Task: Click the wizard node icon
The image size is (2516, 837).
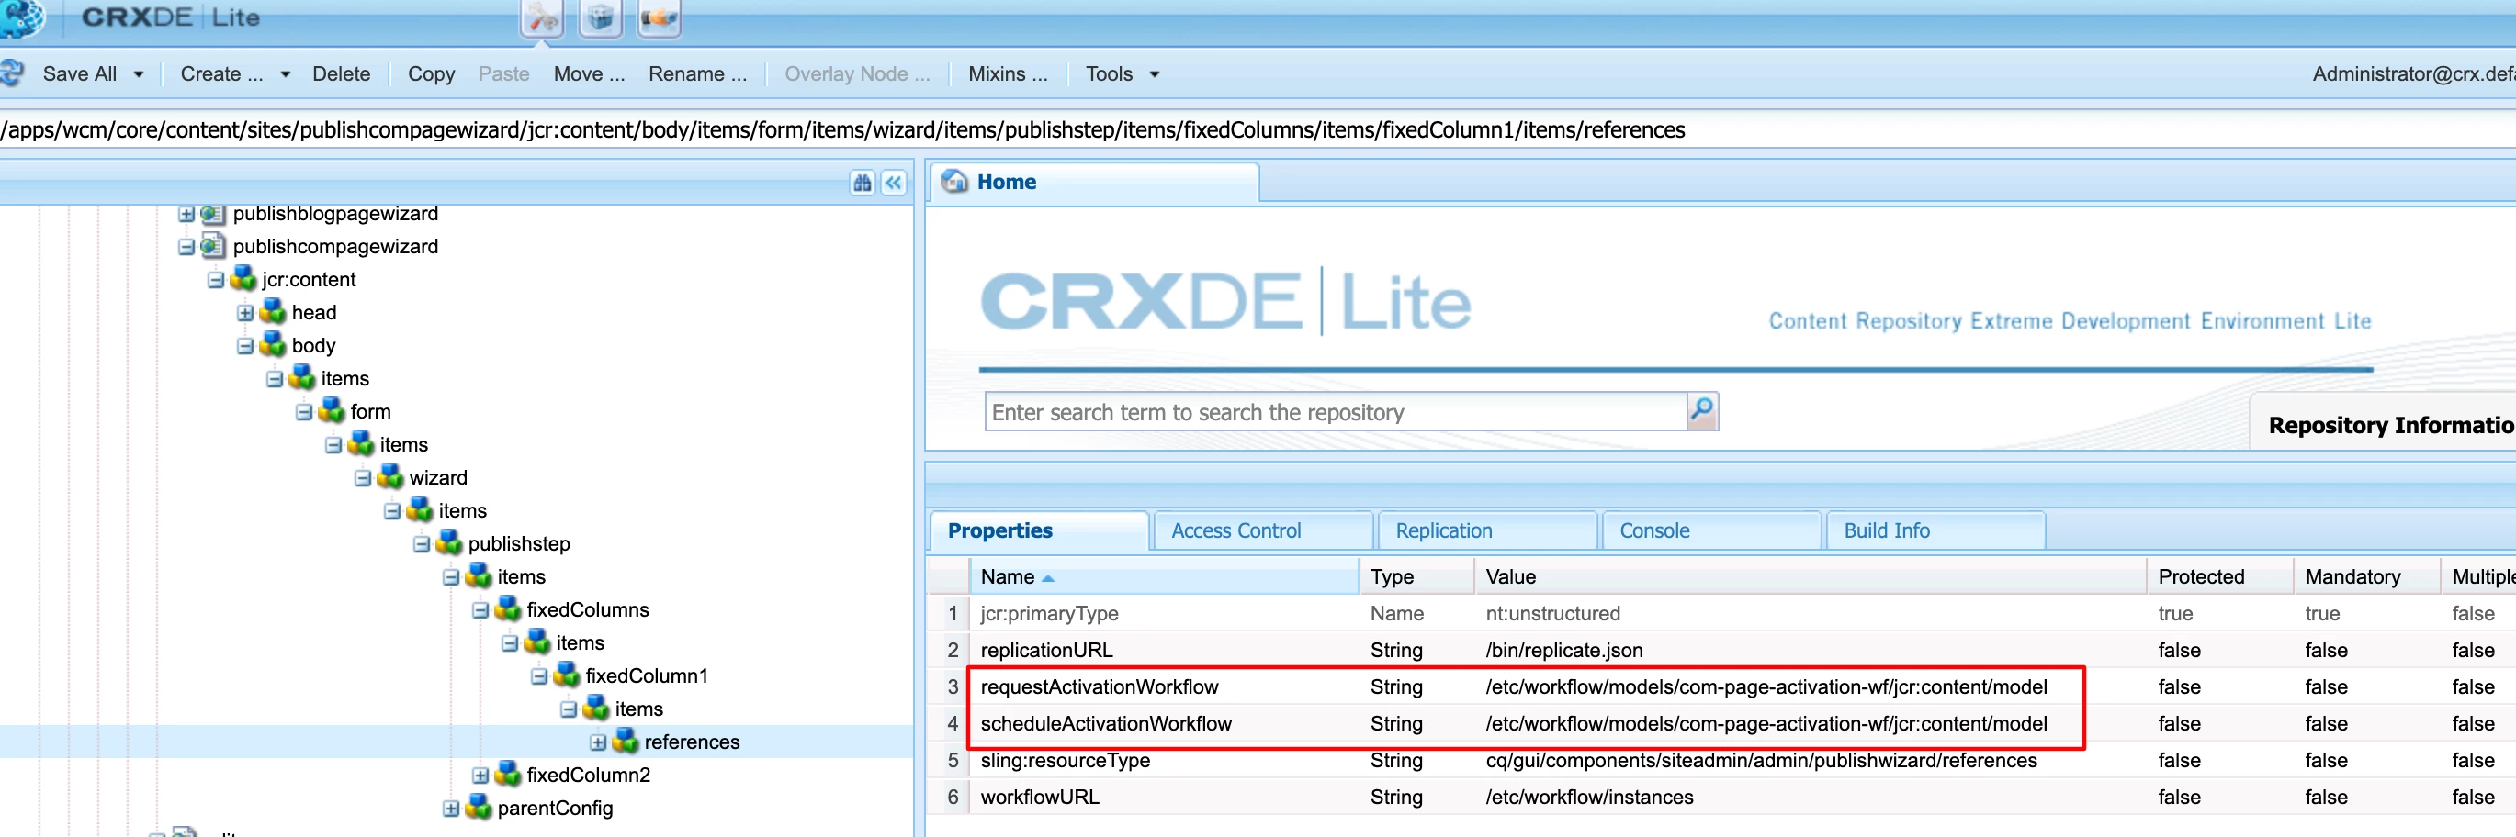Action: [389, 477]
